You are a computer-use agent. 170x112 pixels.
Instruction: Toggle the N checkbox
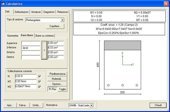coord(40,76)
